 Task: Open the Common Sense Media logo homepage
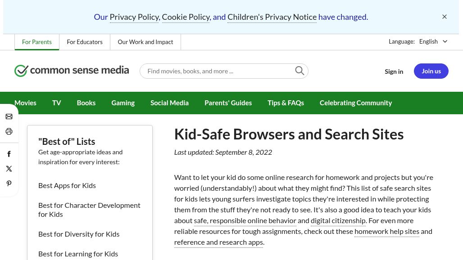(72, 71)
